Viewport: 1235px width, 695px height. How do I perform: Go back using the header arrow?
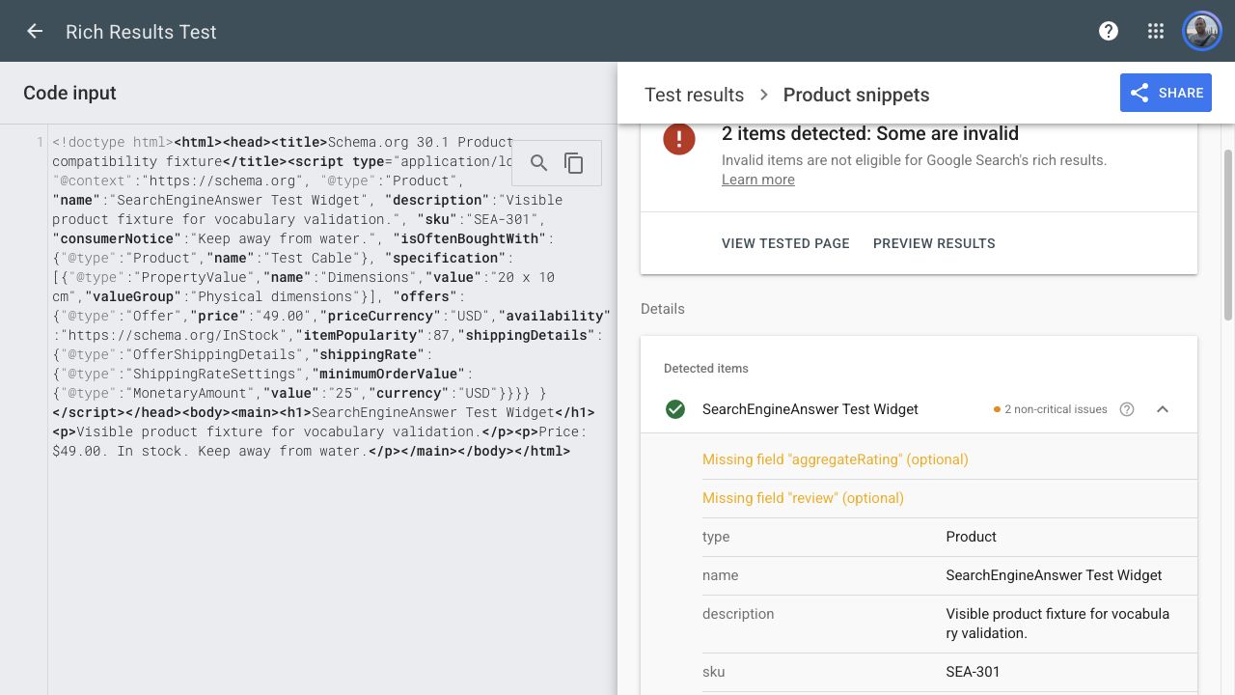35,31
